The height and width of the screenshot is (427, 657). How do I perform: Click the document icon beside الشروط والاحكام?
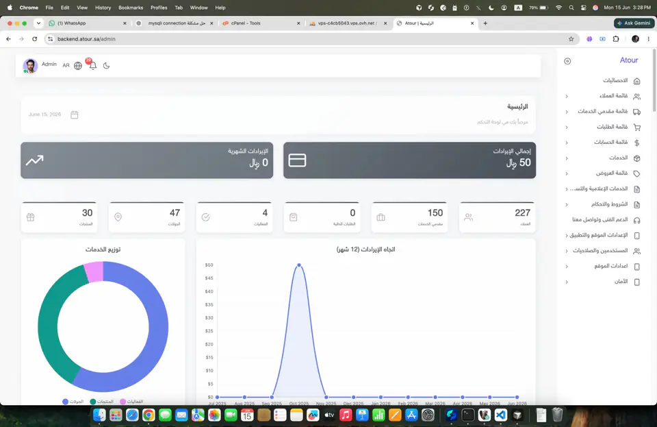(x=636, y=205)
